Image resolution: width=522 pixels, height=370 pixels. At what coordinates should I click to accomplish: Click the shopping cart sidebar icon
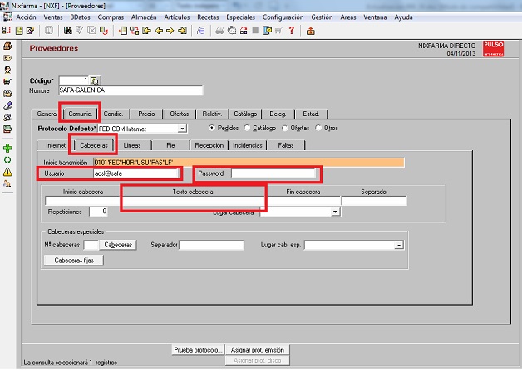tap(7, 81)
